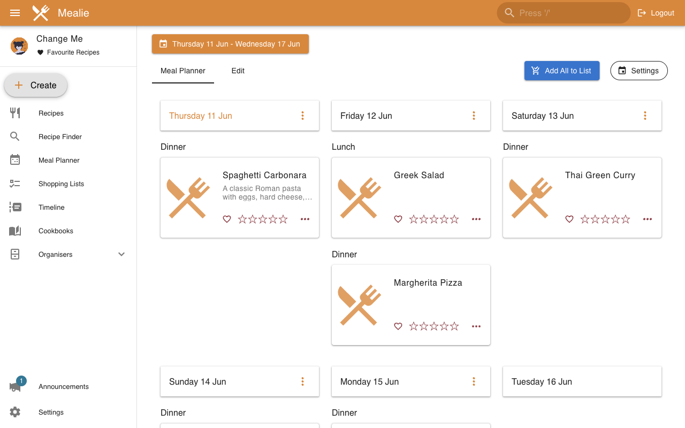The width and height of the screenshot is (685, 428).
Task: Click Greek Salad fork-knife thumbnail
Action: click(360, 198)
